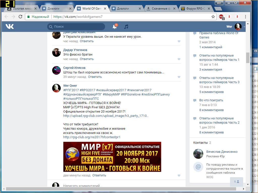This screenshot has width=258, height=193.
Task: Open the Chrome three-dot menu
Action: 245,17
